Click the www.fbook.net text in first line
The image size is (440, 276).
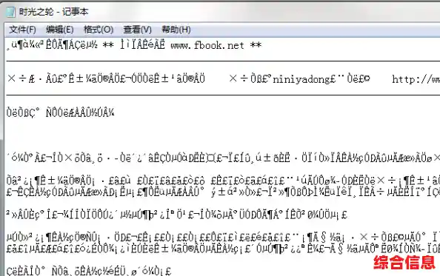tap(207, 45)
